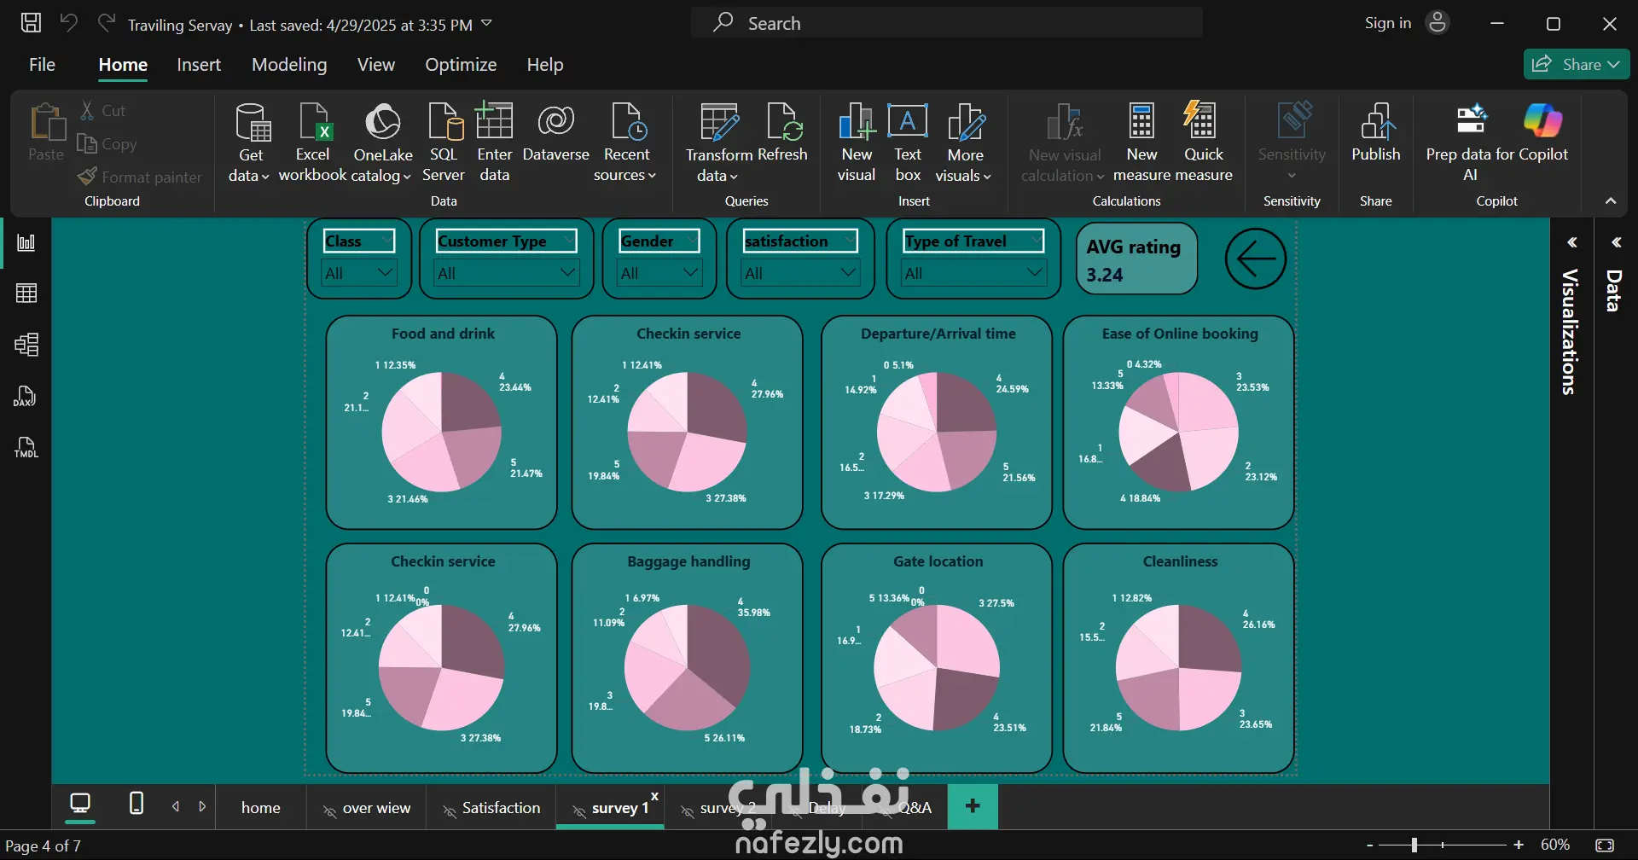Show the previous page tabs
Viewport: 1638px width, 860px height.
[x=176, y=806]
